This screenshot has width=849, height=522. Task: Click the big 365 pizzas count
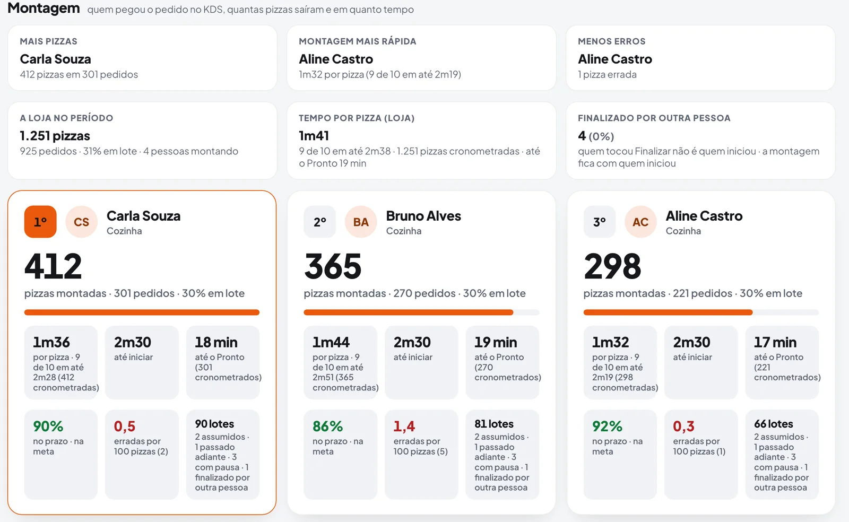tap(333, 266)
